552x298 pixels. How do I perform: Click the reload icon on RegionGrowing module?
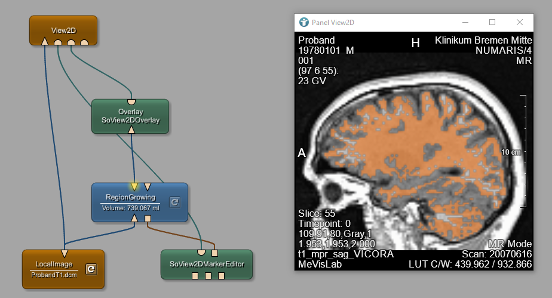point(174,202)
